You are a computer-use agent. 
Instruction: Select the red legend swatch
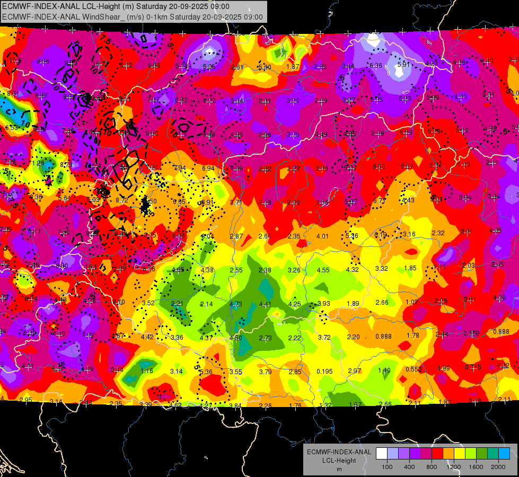(437, 454)
